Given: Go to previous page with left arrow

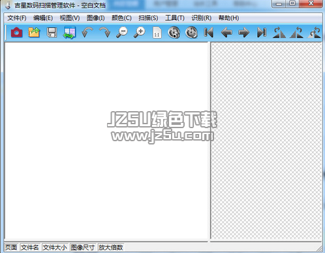Looking at the screenshot, I should pos(226,33).
